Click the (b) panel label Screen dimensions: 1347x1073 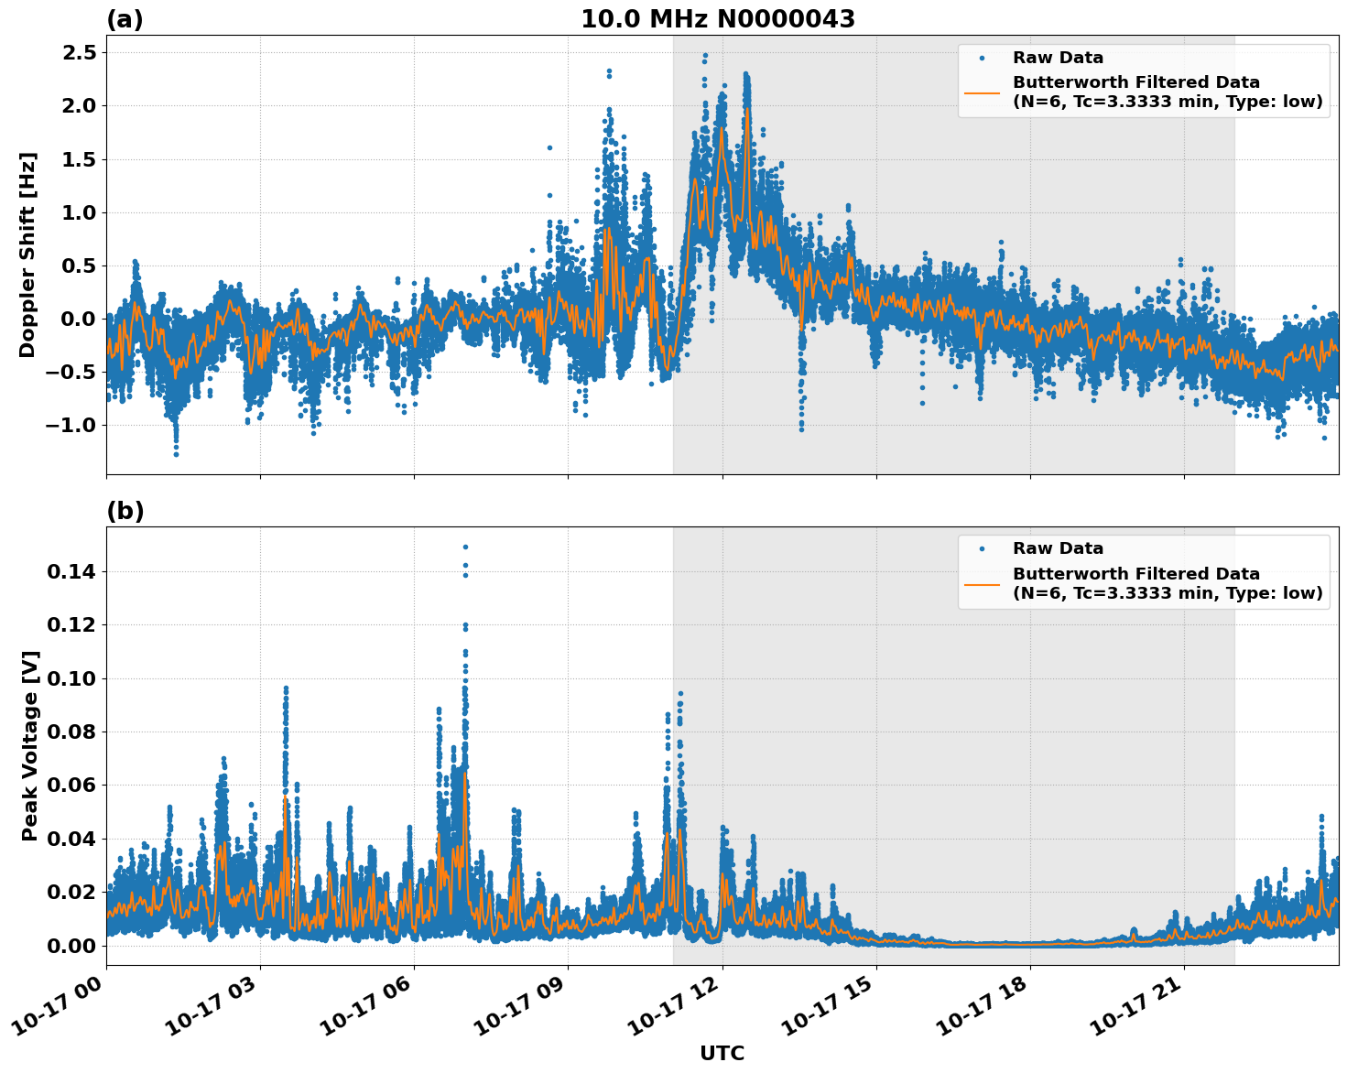125,511
